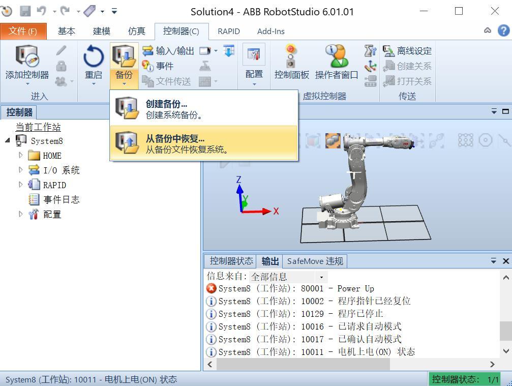Switch to the Home (基本) ribbon tab
This screenshot has width=512, height=386.
(x=66, y=32)
